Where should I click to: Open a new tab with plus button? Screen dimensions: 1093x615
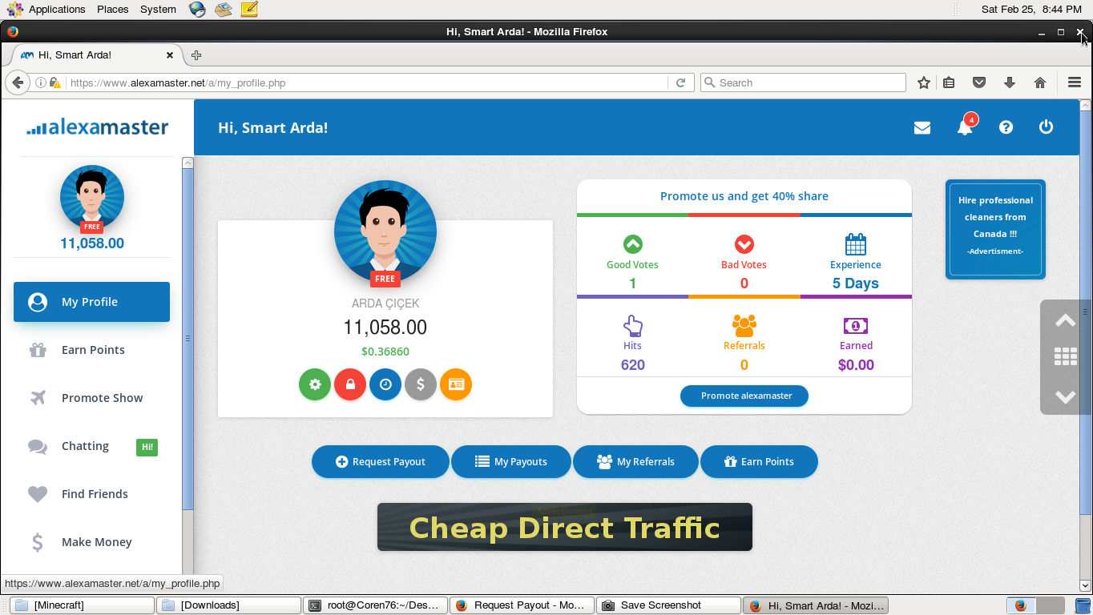[x=196, y=55]
